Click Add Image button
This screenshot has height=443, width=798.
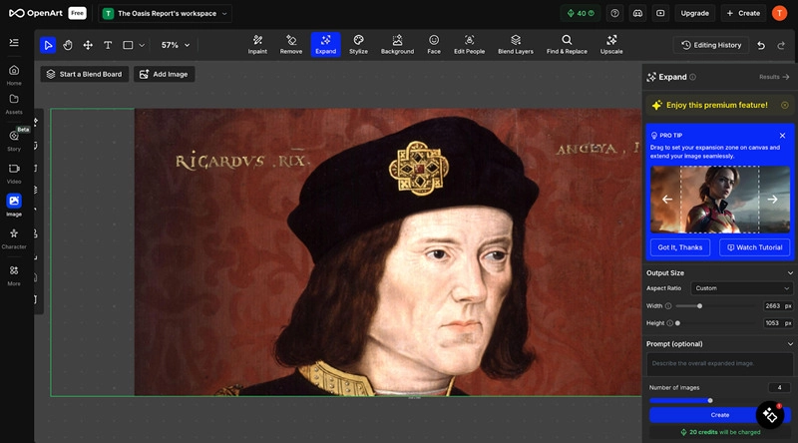pyautogui.click(x=164, y=75)
